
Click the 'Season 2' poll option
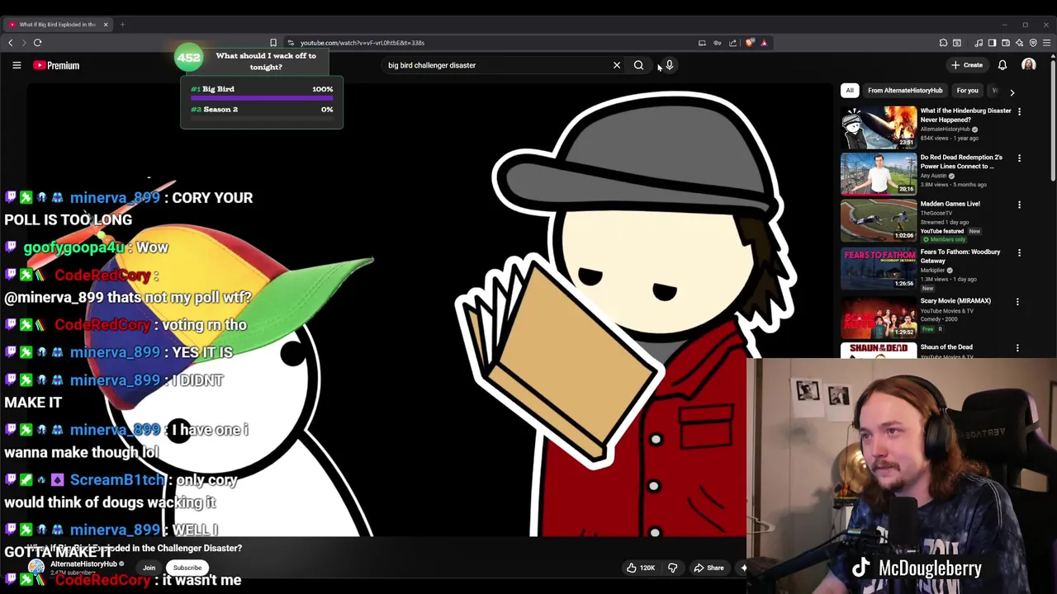(262, 113)
